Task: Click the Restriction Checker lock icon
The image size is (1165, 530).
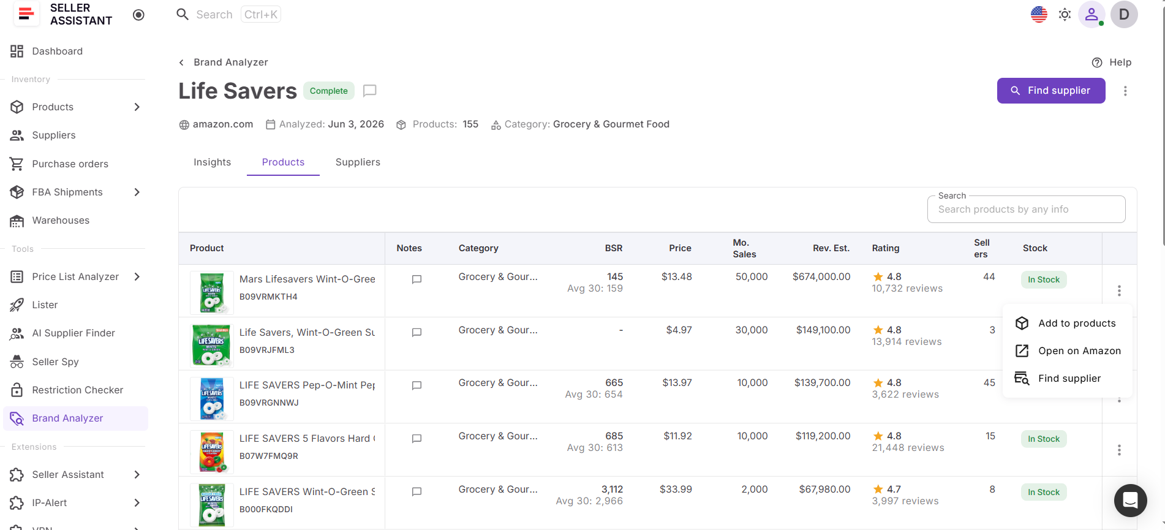Action: 17,390
